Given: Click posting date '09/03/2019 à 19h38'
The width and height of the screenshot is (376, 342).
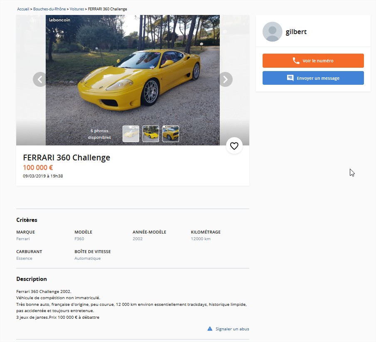Looking at the screenshot, I should point(43,176).
